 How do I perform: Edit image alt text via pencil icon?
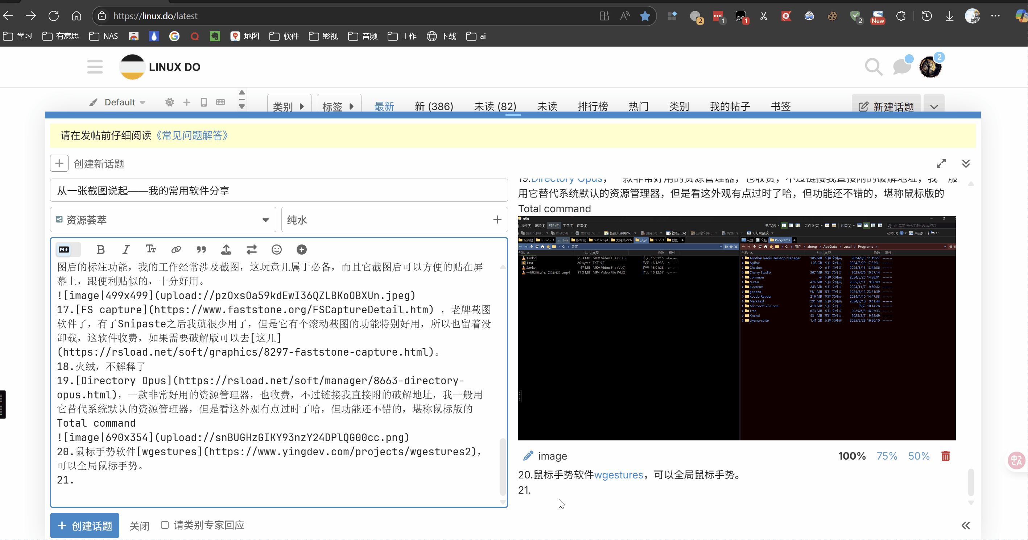click(528, 456)
